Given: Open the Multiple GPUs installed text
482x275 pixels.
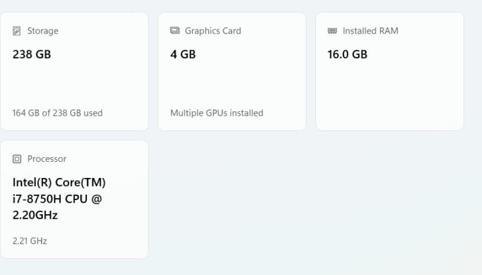Looking at the screenshot, I should pyautogui.click(x=216, y=113).
